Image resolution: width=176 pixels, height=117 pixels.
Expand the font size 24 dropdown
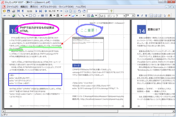click(133, 15)
